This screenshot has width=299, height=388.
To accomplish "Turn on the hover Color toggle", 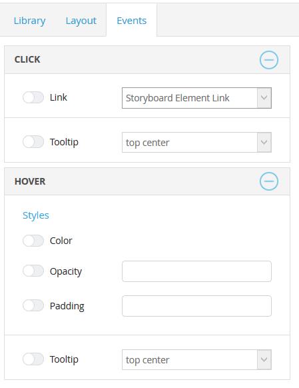I will point(33,241).
